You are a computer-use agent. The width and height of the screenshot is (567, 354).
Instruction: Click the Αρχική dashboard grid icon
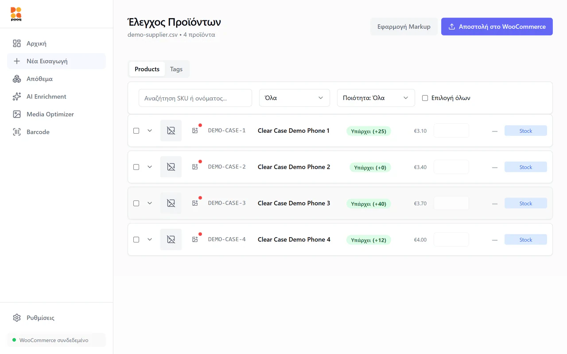coord(17,43)
